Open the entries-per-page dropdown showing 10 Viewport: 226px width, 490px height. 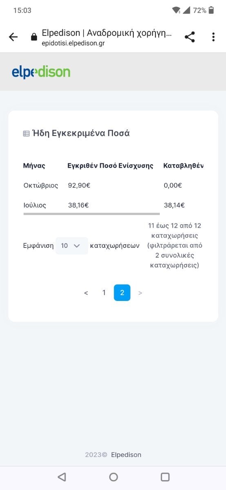tap(72, 246)
